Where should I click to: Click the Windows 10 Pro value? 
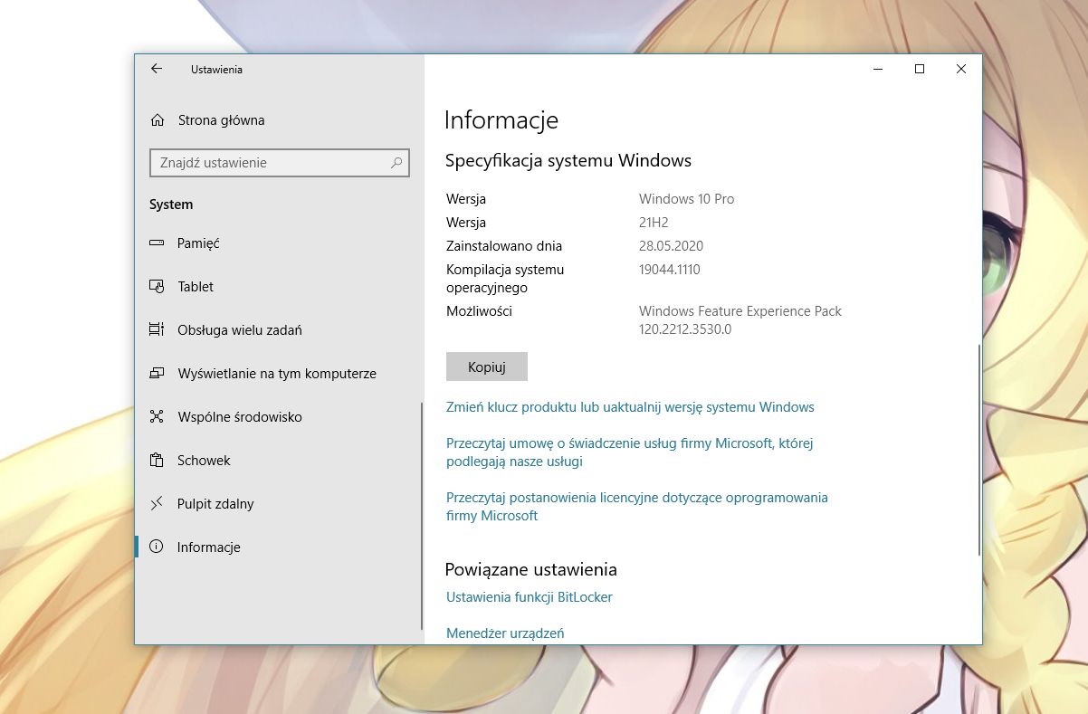pyautogui.click(x=686, y=199)
